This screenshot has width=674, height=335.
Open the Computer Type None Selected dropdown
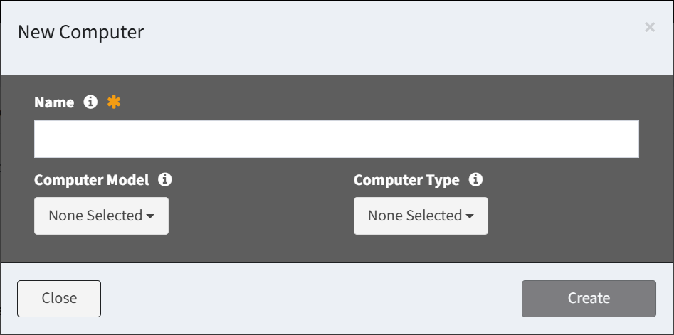click(421, 216)
